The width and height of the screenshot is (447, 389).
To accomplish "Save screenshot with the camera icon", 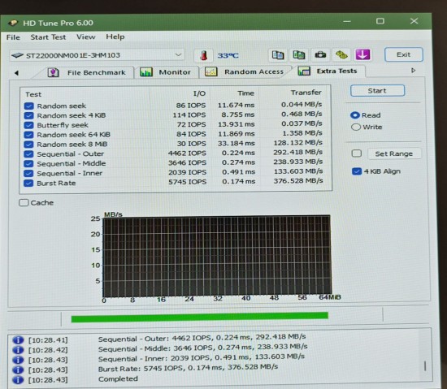I will [320, 54].
